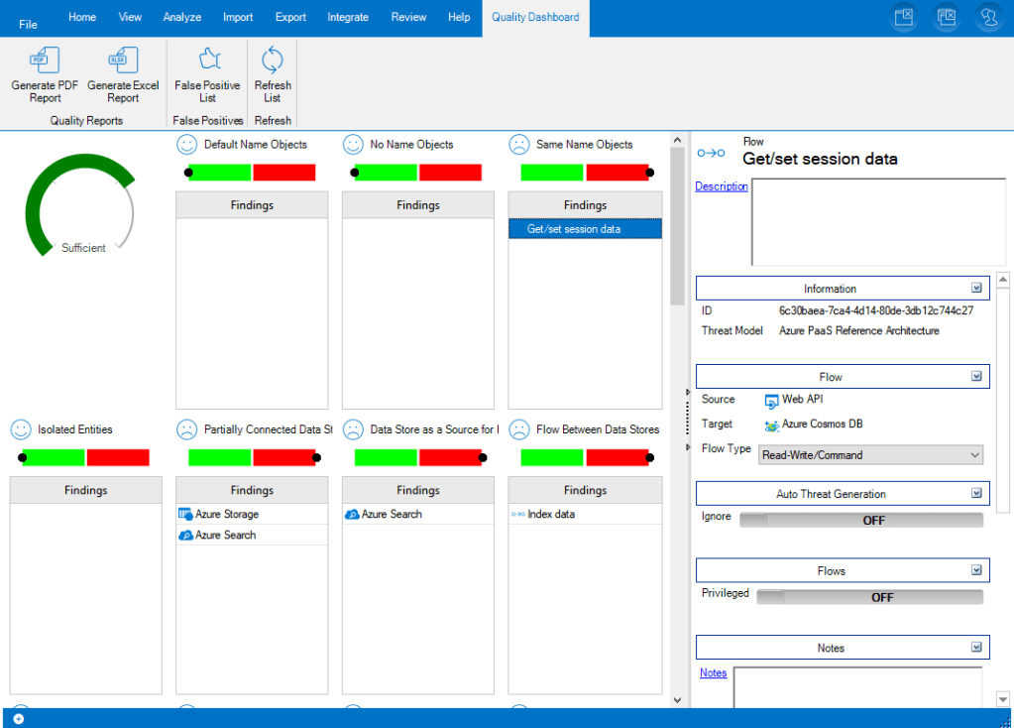Viewport: 1014px width, 728px height.
Task: Open the File menu
Action: (28, 24)
